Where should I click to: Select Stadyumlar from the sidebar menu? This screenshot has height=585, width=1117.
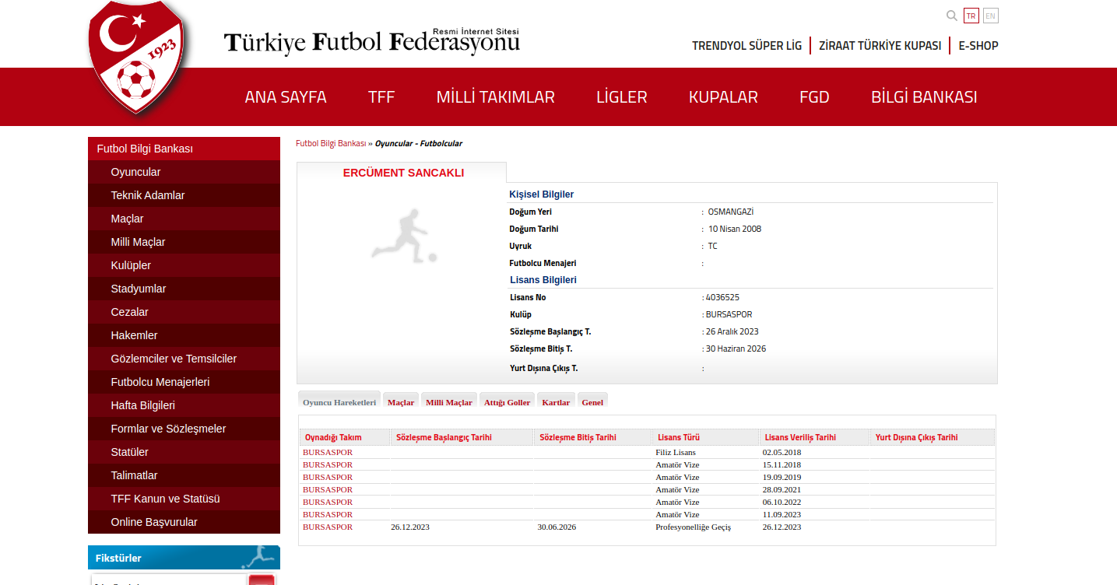138,289
